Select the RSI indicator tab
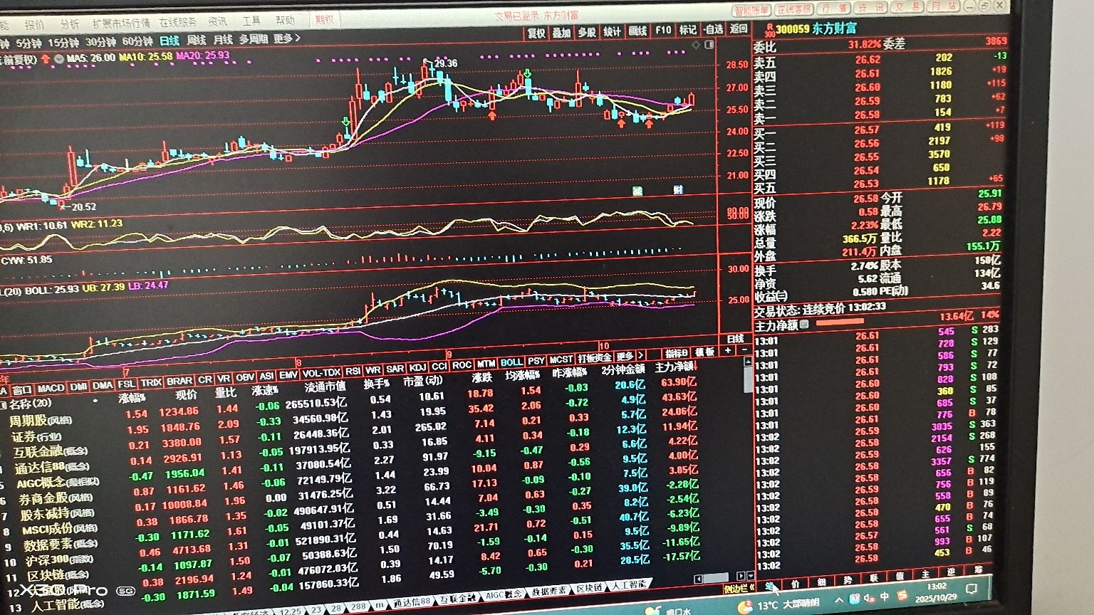 pos(353,372)
